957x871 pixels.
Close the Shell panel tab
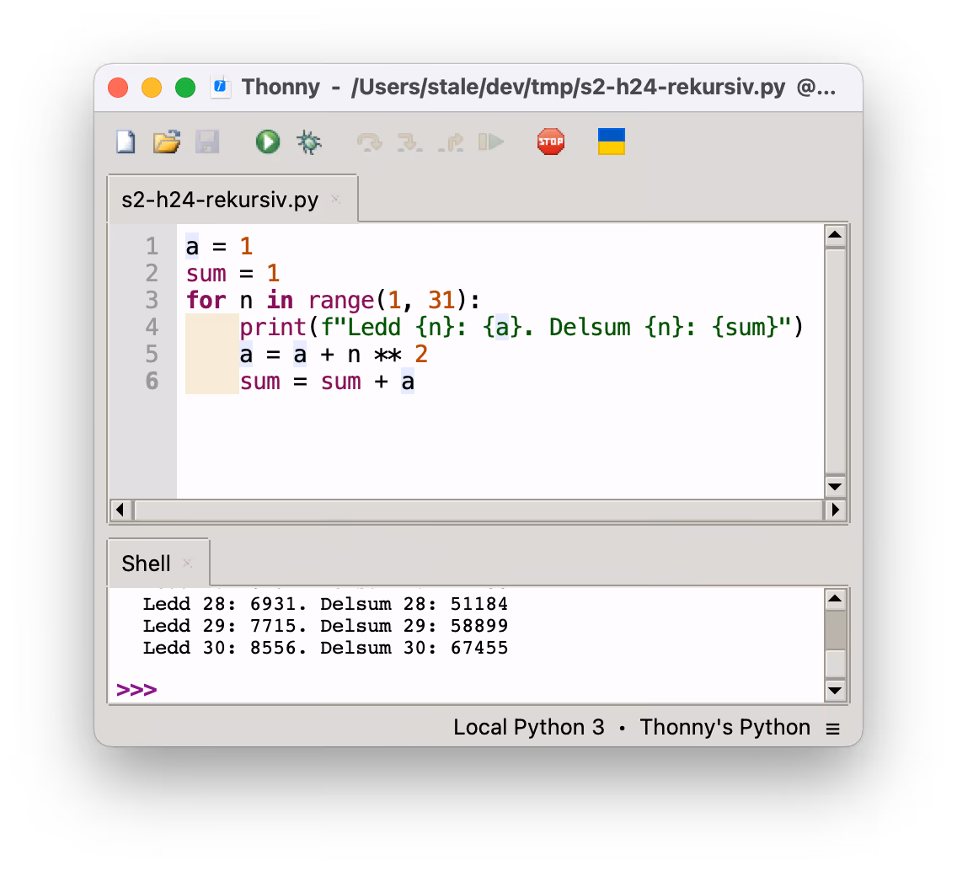click(187, 563)
